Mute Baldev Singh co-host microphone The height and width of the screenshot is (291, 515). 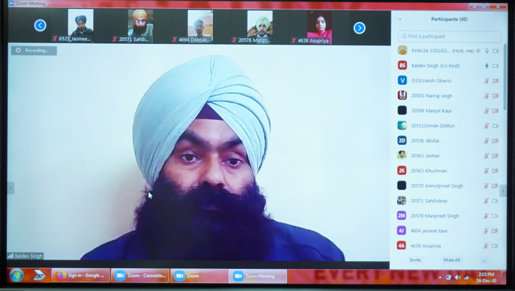(487, 66)
